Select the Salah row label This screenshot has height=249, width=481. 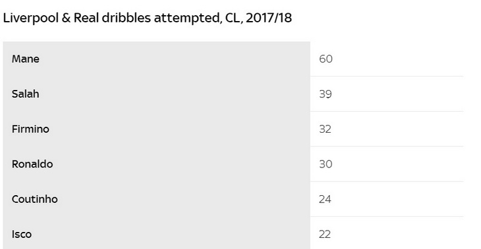[26, 94]
